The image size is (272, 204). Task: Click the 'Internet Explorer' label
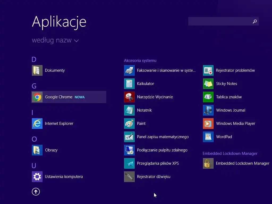(x=59, y=124)
